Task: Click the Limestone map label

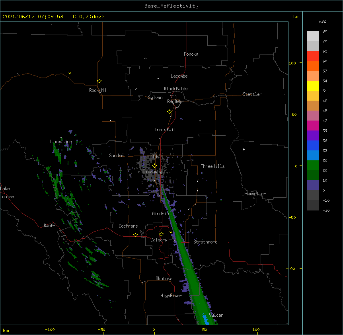Action: tap(61, 142)
